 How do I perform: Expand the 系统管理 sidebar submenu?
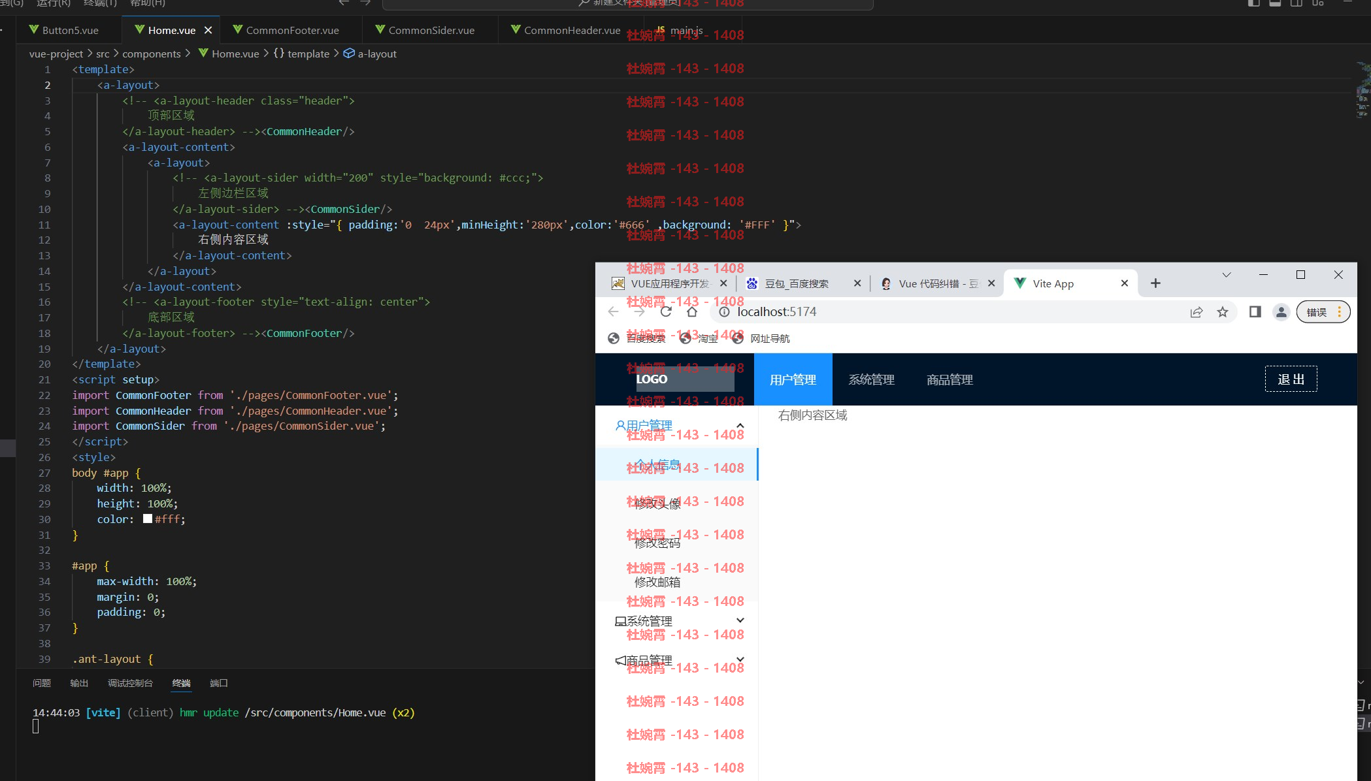(676, 621)
